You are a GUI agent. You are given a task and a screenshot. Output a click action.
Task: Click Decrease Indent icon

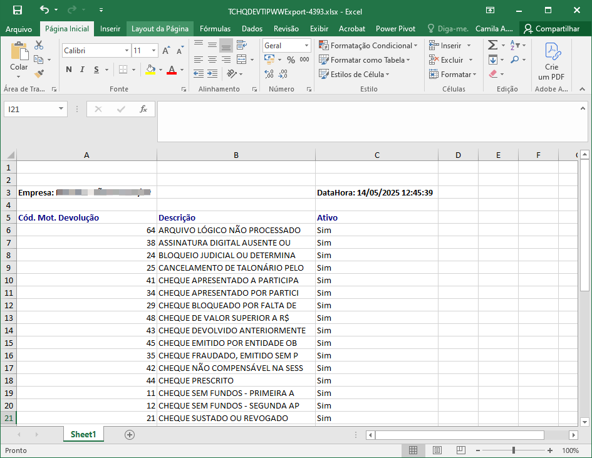[x=199, y=74]
